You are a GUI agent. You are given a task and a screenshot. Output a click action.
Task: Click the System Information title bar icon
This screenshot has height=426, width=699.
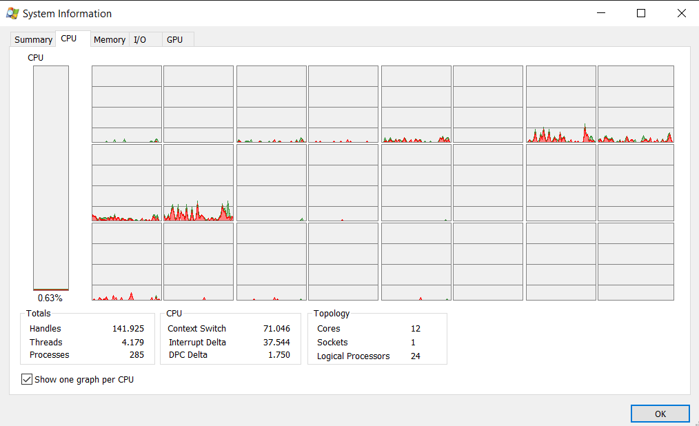pyautogui.click(x=12, y=13)
